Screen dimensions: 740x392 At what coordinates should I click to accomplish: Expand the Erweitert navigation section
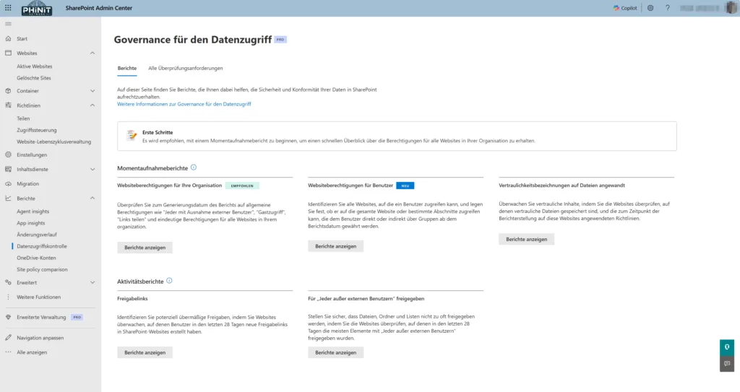[92, 282]
